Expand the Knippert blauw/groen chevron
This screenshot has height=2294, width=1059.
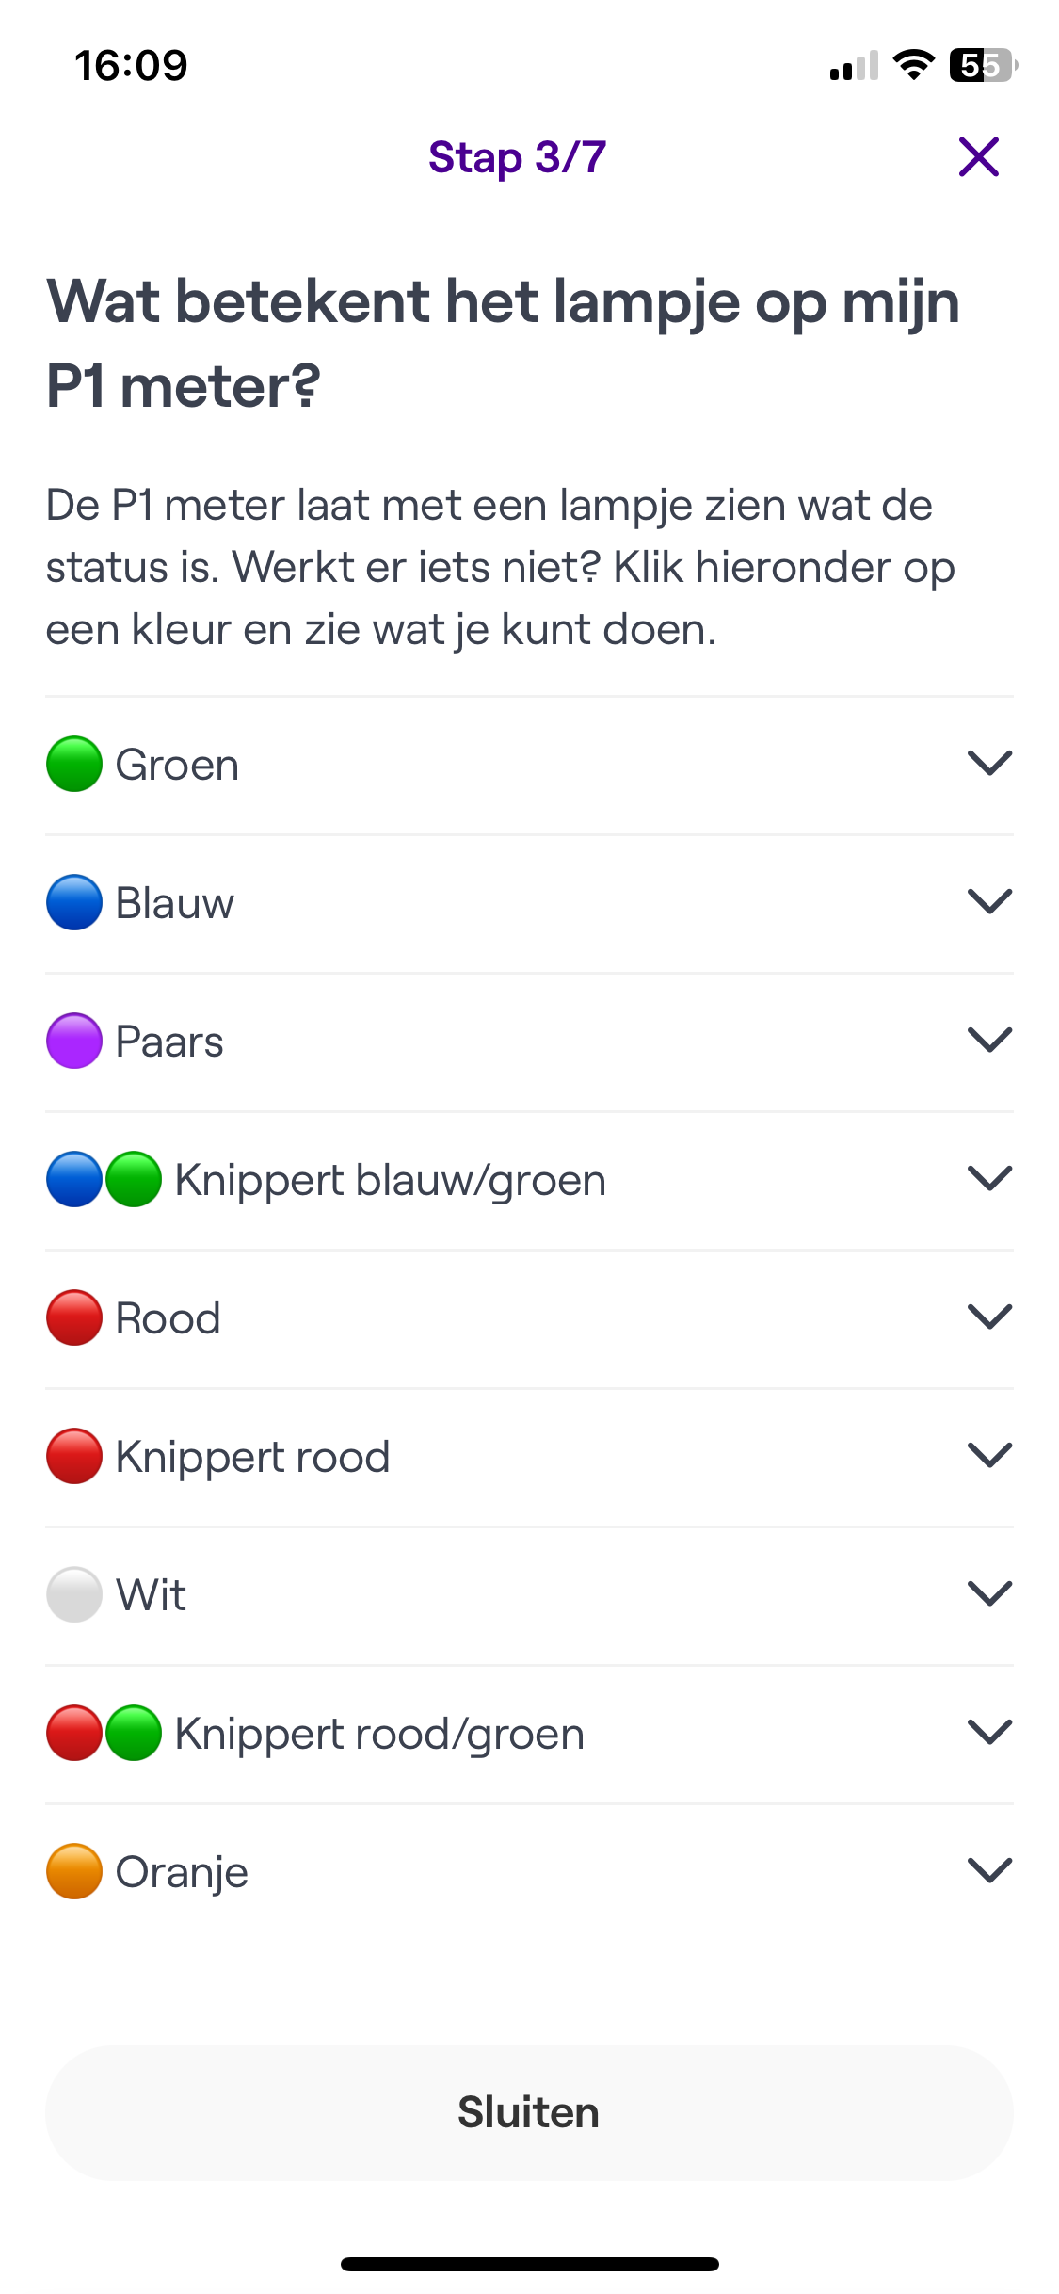pyautogui.click(x=989, y=1178)
